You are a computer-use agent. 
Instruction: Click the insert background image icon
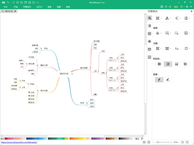pos(167,33)
